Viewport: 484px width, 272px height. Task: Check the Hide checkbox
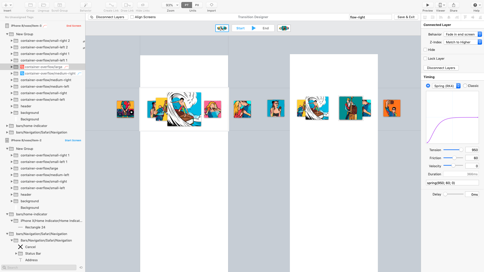(425, 50)
